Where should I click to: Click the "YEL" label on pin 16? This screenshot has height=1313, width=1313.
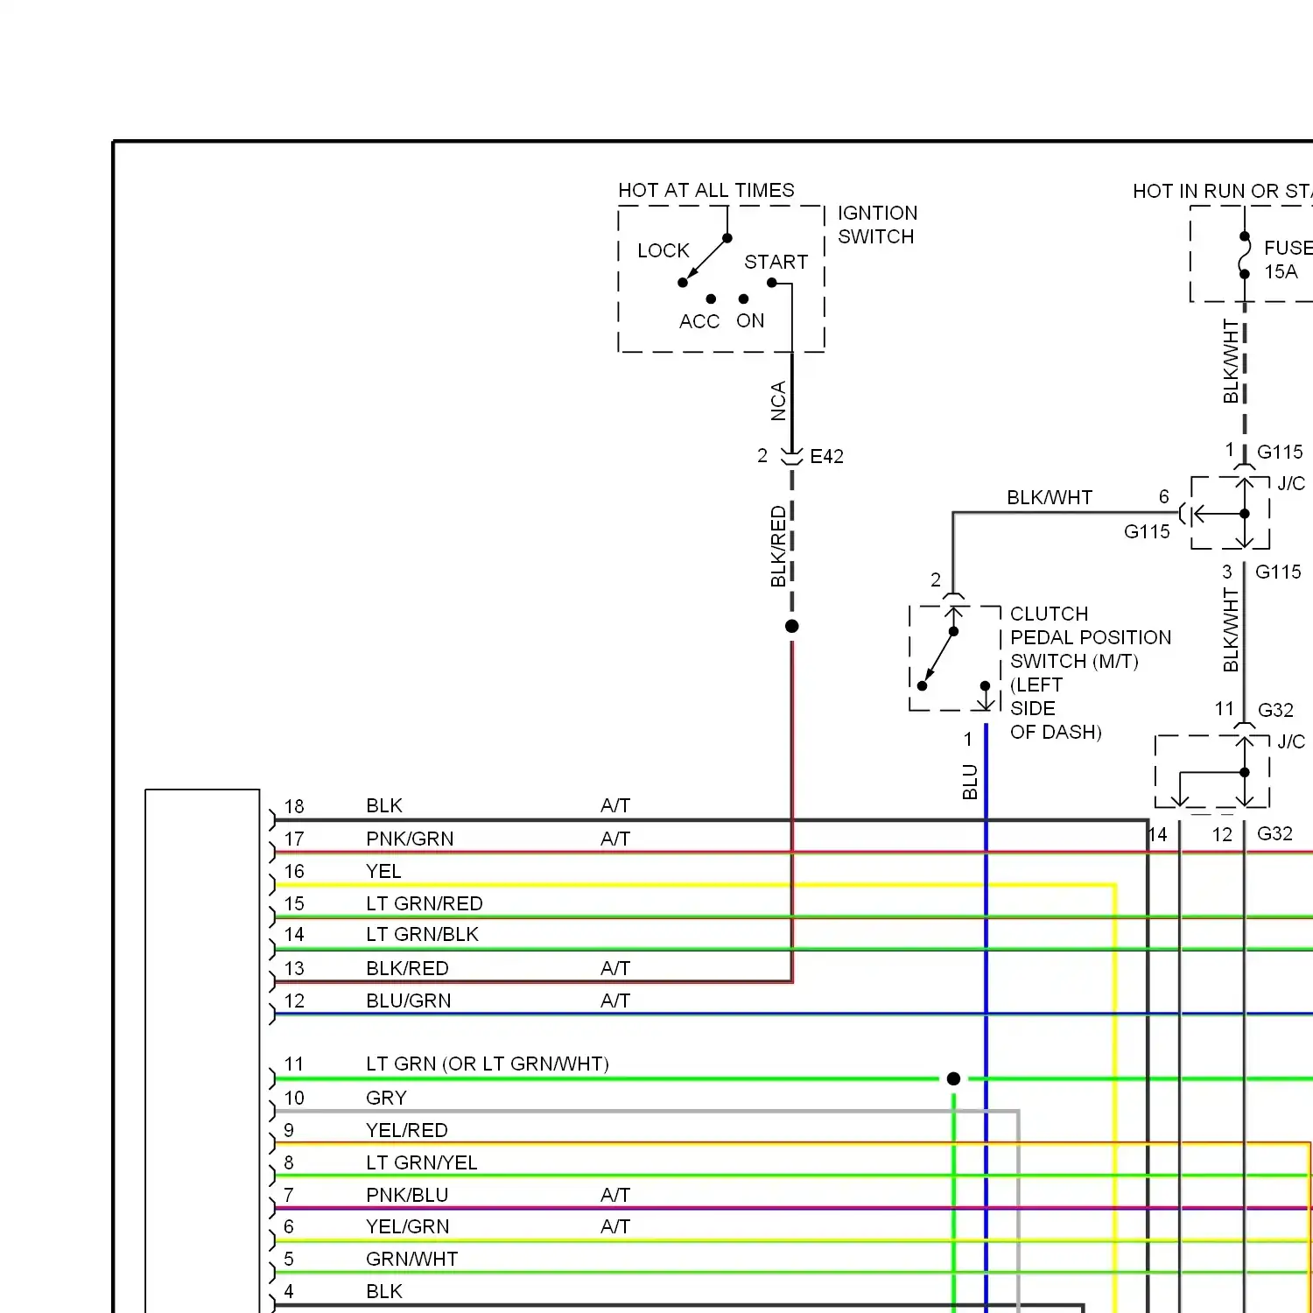(383, 871)
